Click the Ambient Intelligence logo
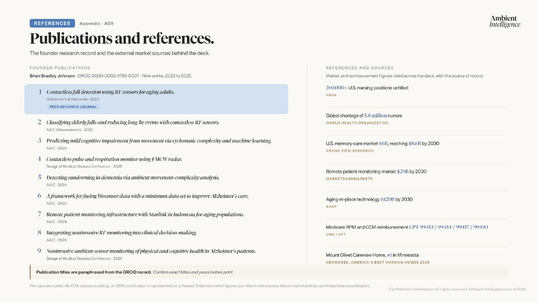 505,21
